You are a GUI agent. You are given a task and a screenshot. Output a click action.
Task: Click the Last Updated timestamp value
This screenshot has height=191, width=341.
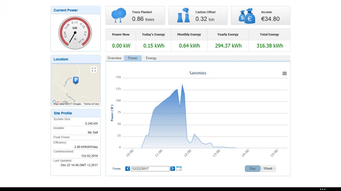coord(79,165)
